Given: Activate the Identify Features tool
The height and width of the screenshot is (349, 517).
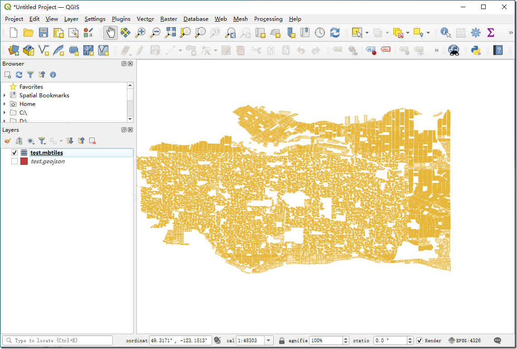Looking at the screenshot, I should coord(445,33).
